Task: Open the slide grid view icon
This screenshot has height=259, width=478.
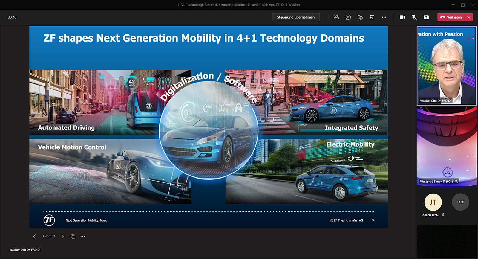Action: [73, 236]
